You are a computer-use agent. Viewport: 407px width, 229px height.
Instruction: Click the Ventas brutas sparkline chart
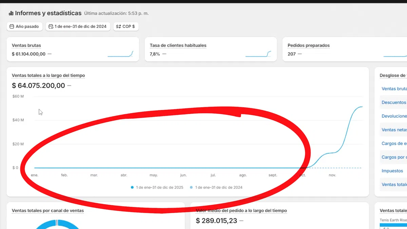coord(120,54)
